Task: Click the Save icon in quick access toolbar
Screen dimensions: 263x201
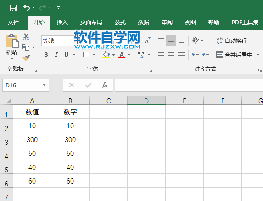Action: tap(13, 8)
